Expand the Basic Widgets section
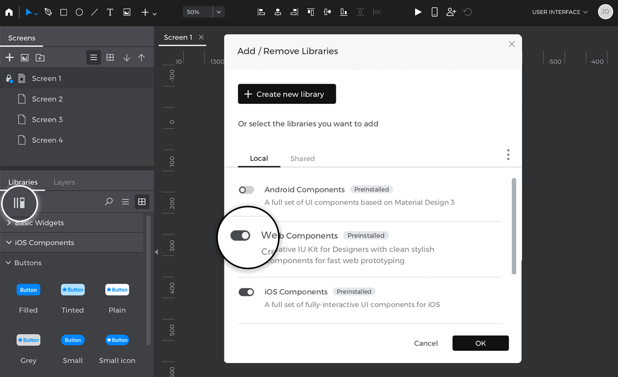The image size is (618, 377). (9, 223)
